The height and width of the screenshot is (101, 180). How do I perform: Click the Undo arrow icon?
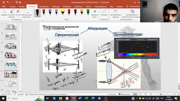tap(8, 2)
